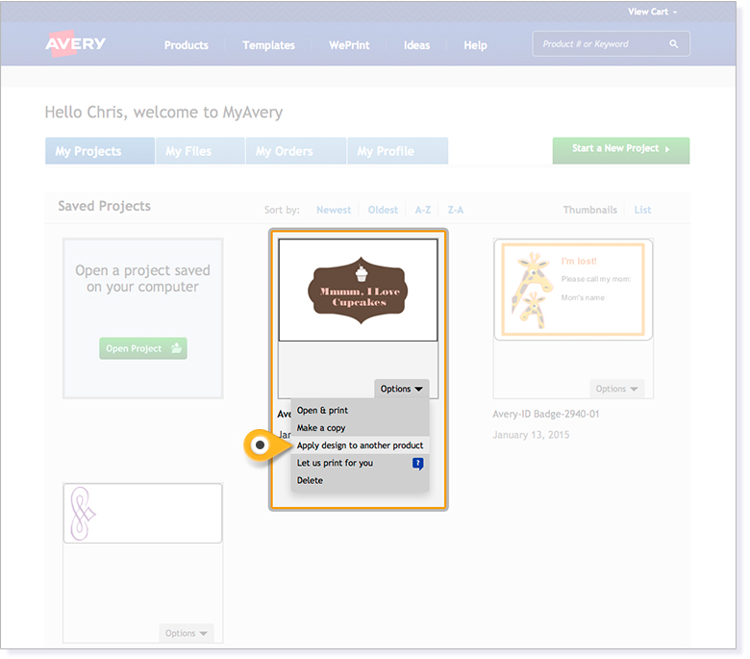This screenshot has width=750, height=659.
Task: Switch to the My Files tab
Action: [x=188, y=151]
